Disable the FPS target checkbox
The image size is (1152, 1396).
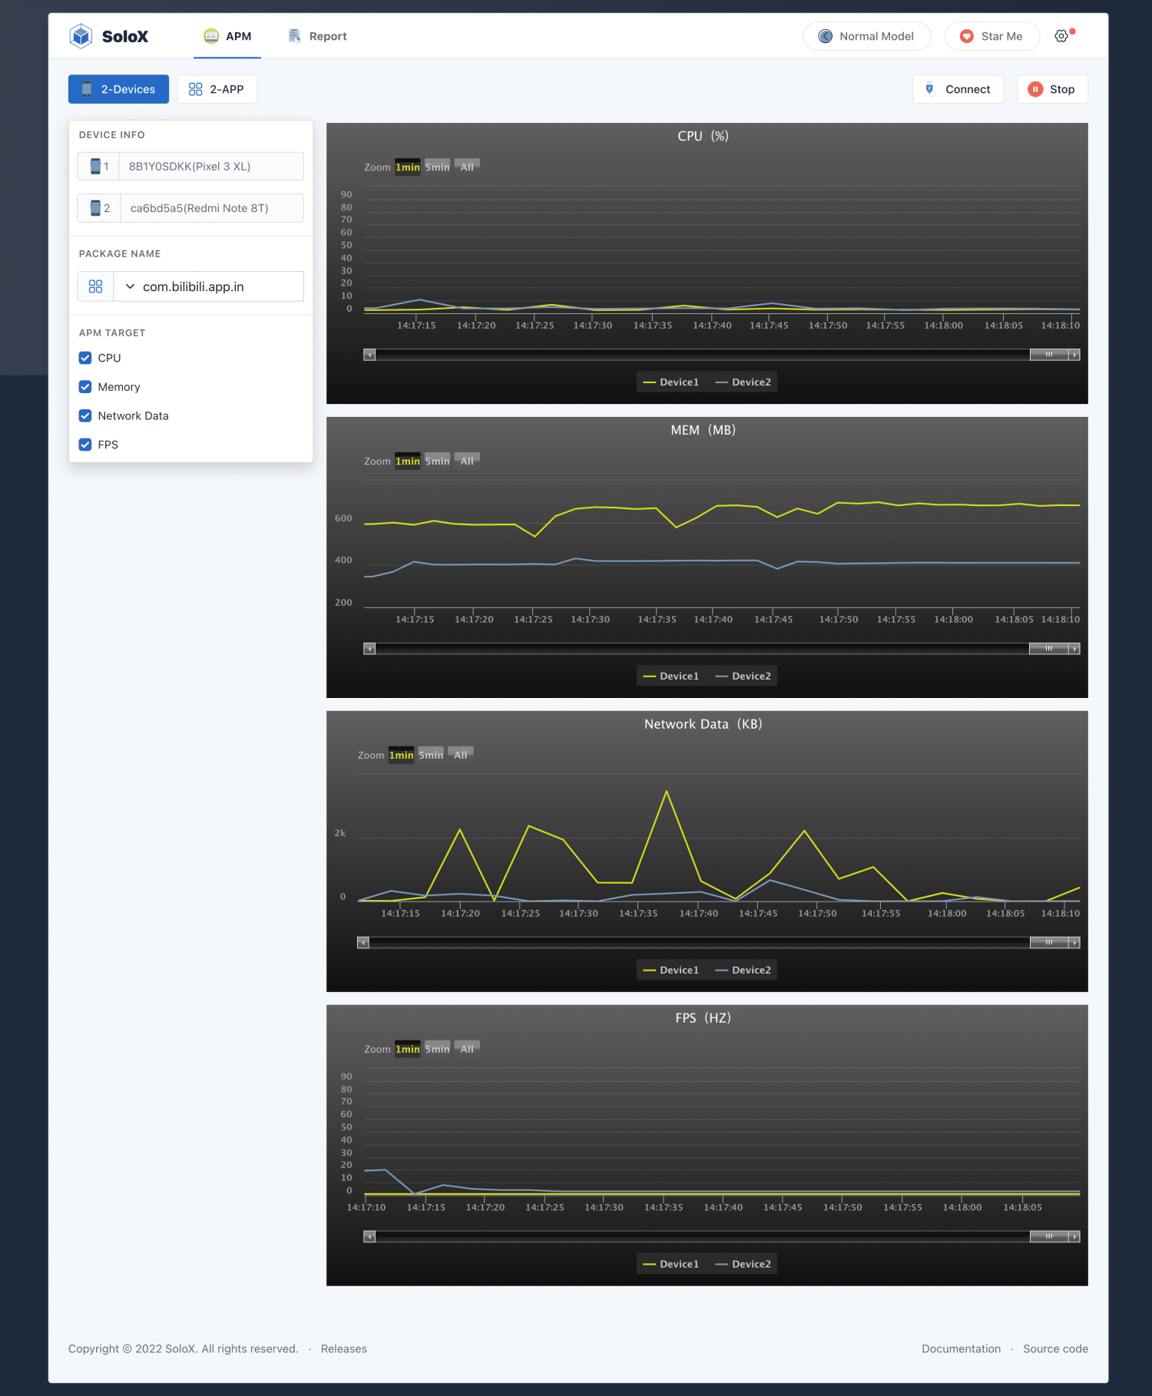pos(85,445)
